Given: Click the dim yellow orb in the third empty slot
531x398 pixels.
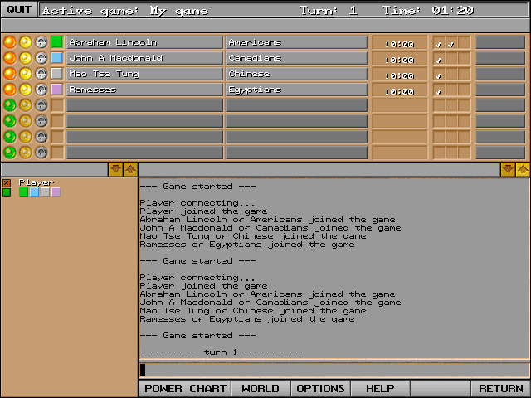Looking at the screenshot, I should coord(26,137).
